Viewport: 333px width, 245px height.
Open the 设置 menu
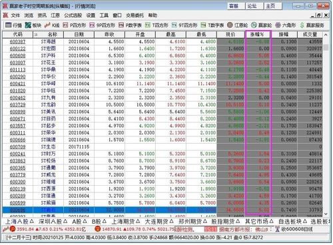(91, 15)
